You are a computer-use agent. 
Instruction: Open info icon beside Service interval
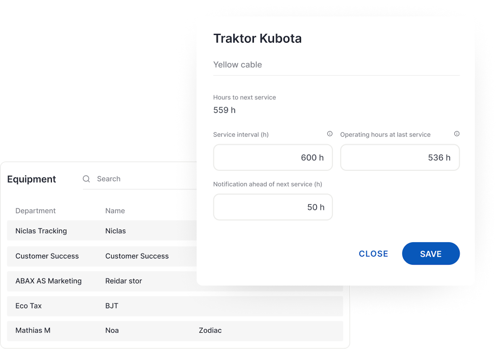coord(330,134)
